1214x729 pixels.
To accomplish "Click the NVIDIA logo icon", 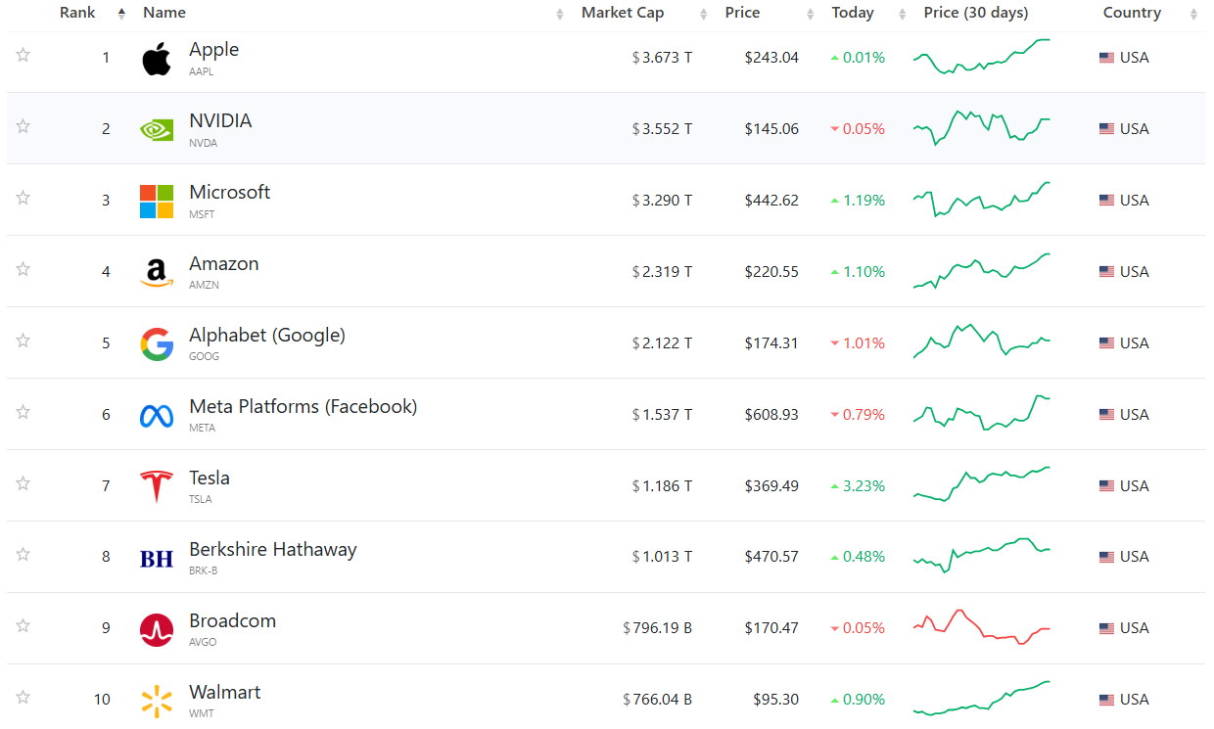I will click(157, 129).
